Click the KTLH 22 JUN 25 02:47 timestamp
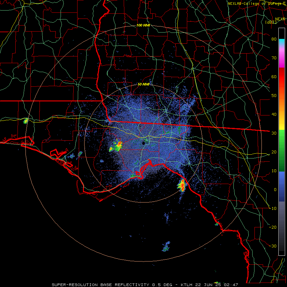 tap(210, 285)
